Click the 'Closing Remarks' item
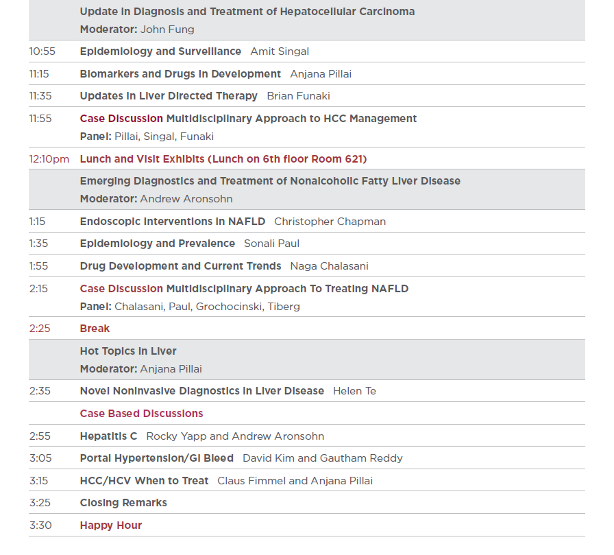The image size is (614, 555). pyautogui.click(x=123, y=503)
